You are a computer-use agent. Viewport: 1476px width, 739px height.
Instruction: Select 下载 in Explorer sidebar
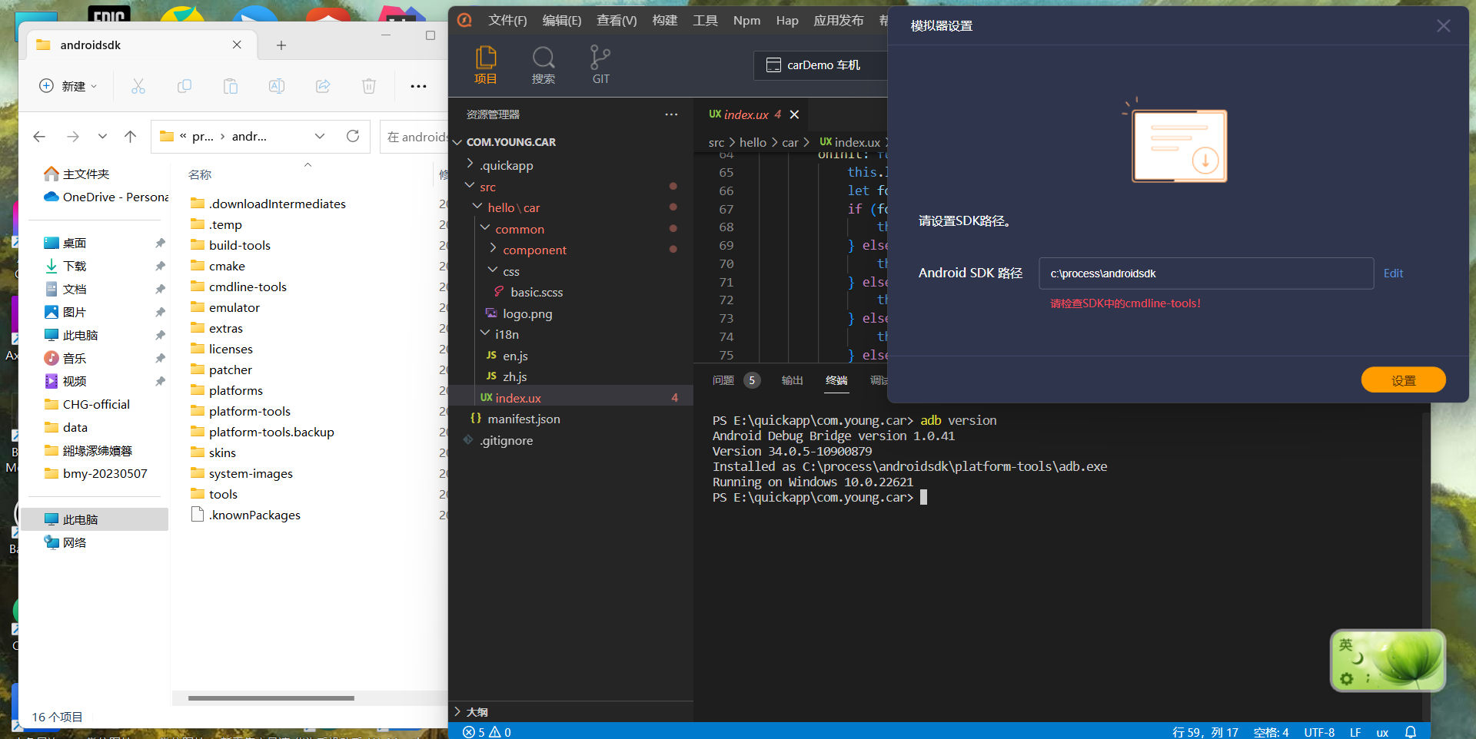75,266
